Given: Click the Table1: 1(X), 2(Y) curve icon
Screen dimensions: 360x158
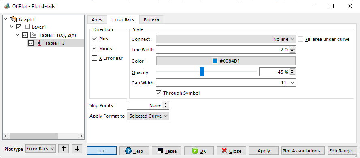Looking at the screenshot, I should point(33,35).
